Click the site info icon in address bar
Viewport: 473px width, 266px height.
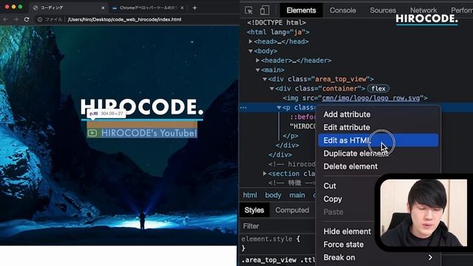(x=39, y=19)
